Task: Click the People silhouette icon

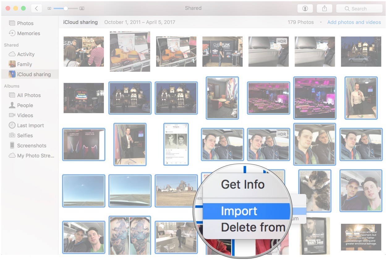Action: (x=12, y=105)
